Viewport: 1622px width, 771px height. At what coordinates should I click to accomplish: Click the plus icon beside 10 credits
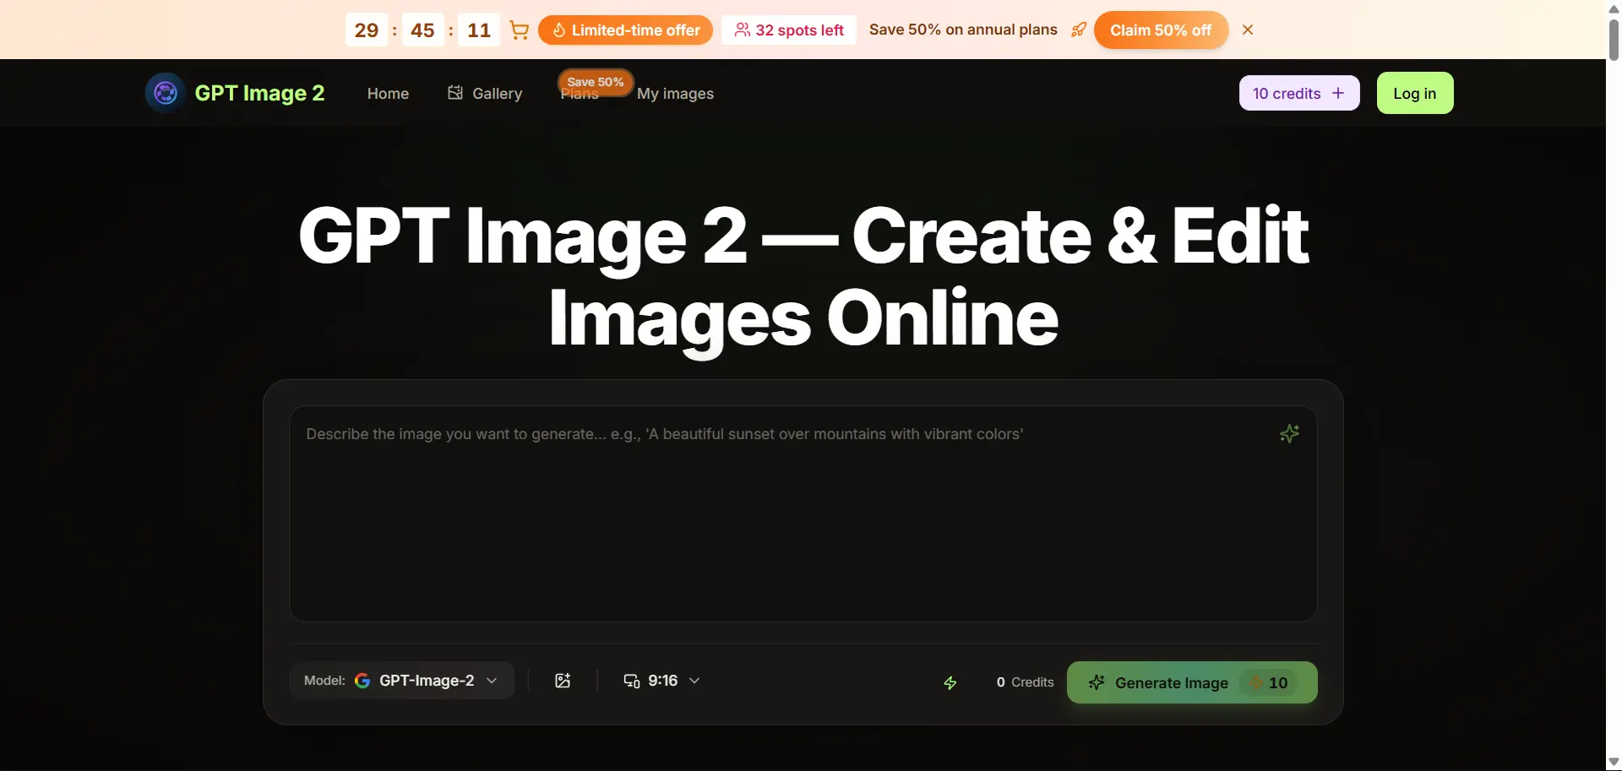coord(1338,93)
